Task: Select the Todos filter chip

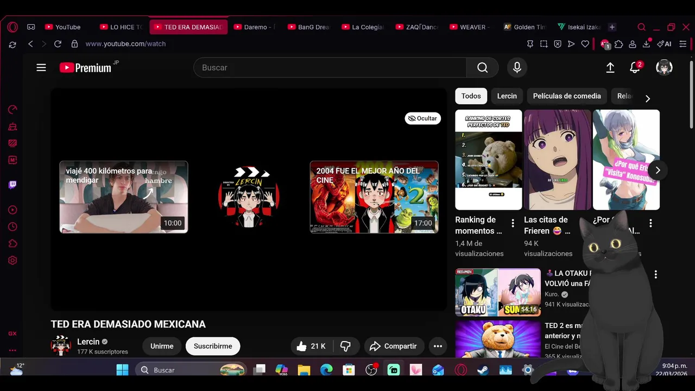Action: click(471, 96)
